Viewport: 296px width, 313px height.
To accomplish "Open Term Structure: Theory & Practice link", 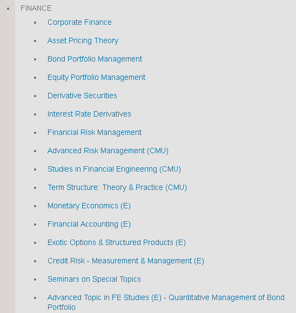I will [x=117, y=187].
